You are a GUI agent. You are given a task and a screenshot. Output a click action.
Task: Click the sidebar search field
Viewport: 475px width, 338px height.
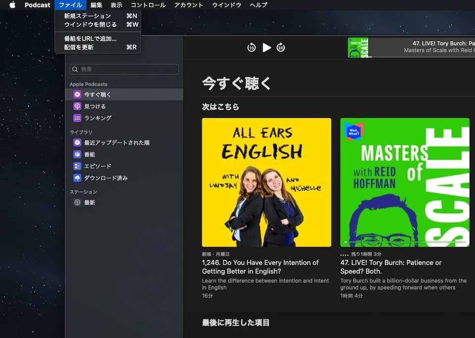pyautogui.click(x=124, y=69)
